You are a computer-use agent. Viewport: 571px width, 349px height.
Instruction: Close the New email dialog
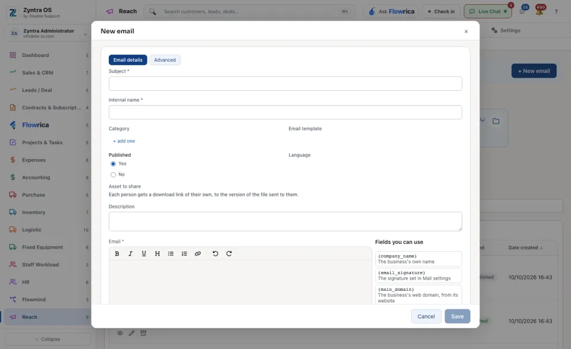tap(466, 31)
